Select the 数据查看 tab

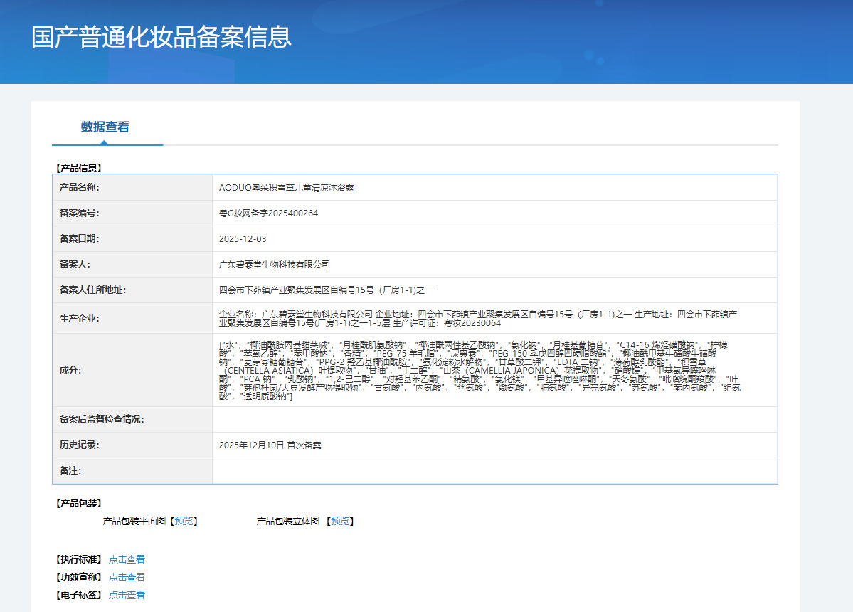click(x=105, y=127)
